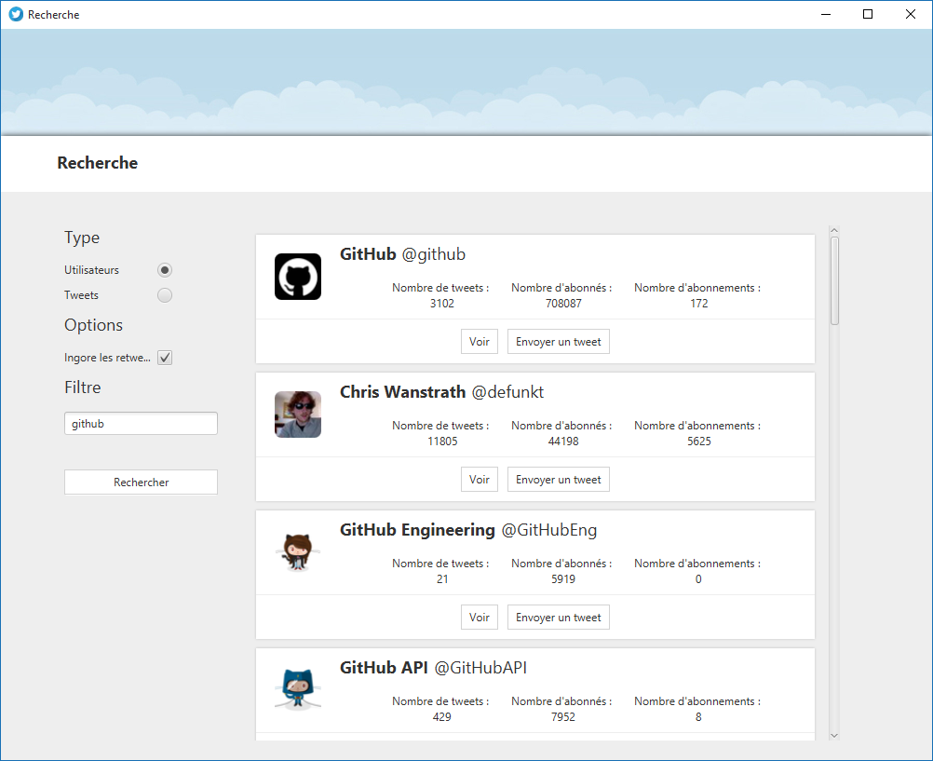Uncheck the Ingore les retweets checkbox
This screenshot has height=761, width=933.
(x=165, y=358)
